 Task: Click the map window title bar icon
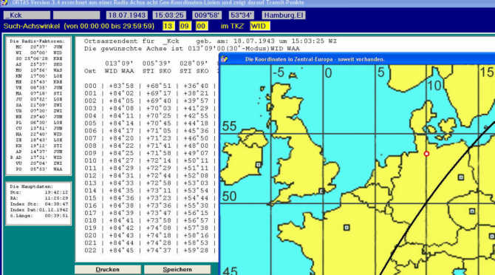225,59
